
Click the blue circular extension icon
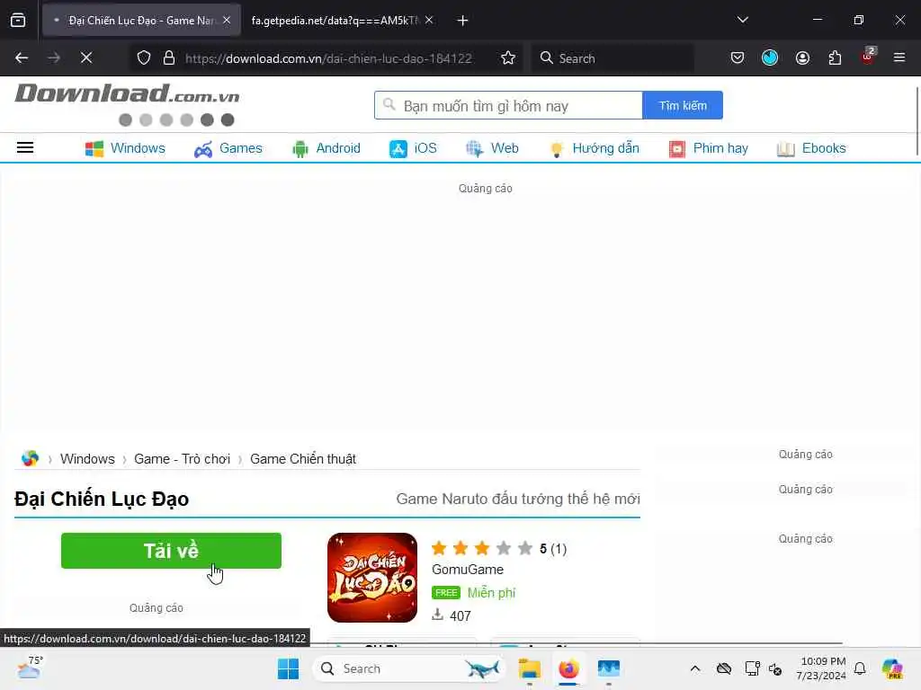(770, 58)
